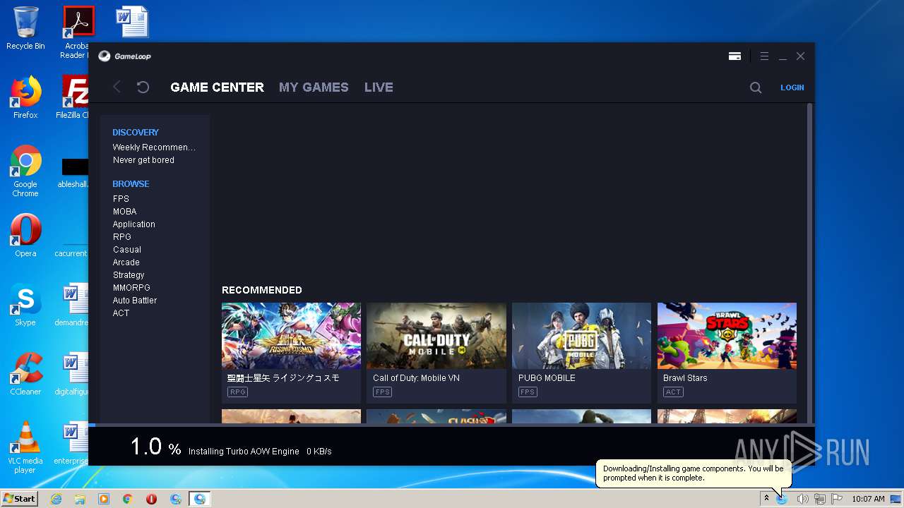Open the Word document icon at the top of the desktop
The image size is (904, 508).
132,21
